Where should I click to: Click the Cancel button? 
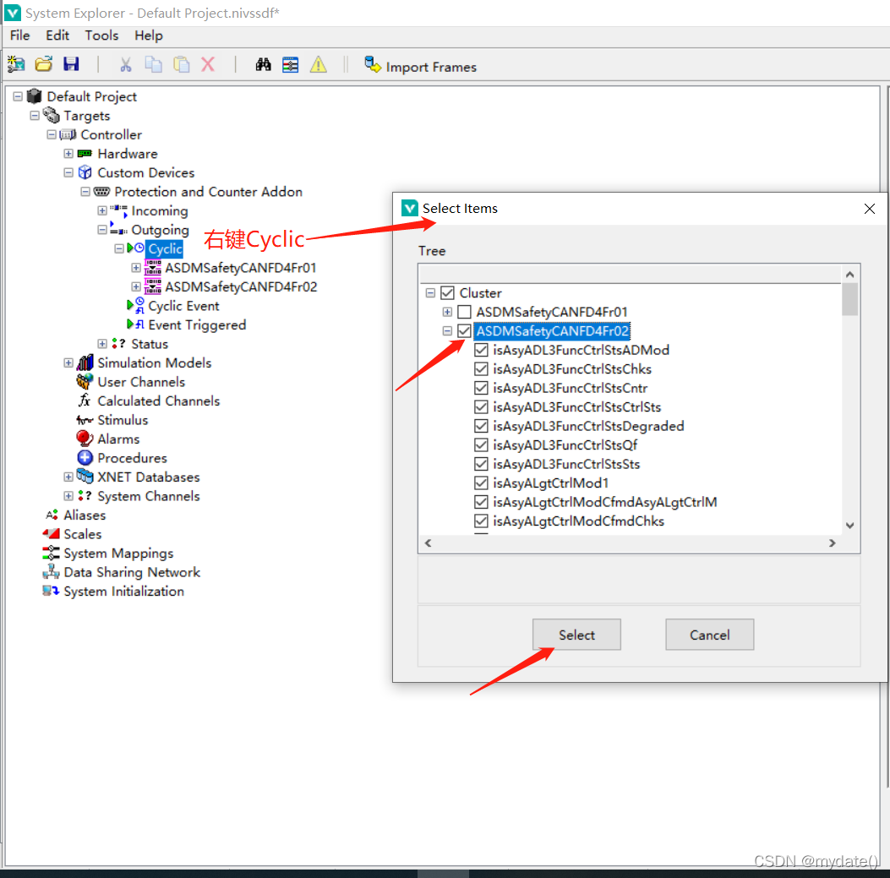point(709,635)
